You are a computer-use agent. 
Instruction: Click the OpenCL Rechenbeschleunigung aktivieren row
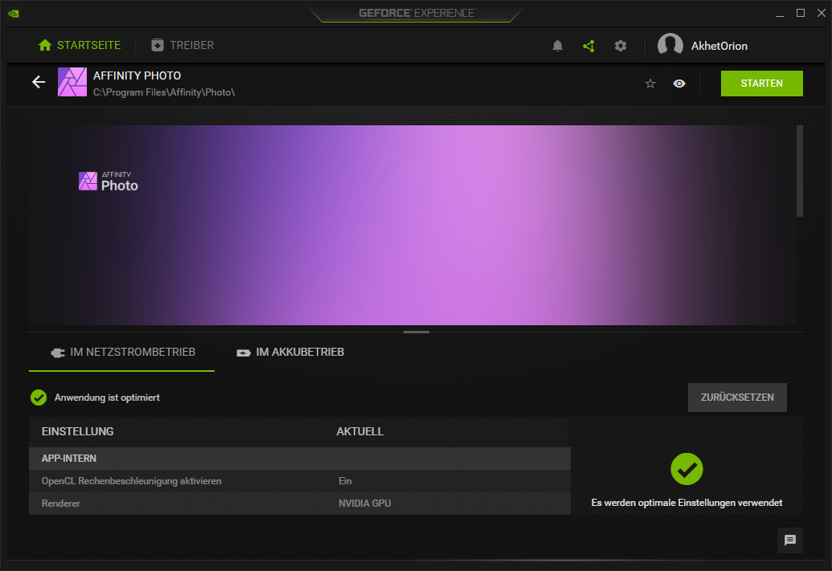click(300, 481)
